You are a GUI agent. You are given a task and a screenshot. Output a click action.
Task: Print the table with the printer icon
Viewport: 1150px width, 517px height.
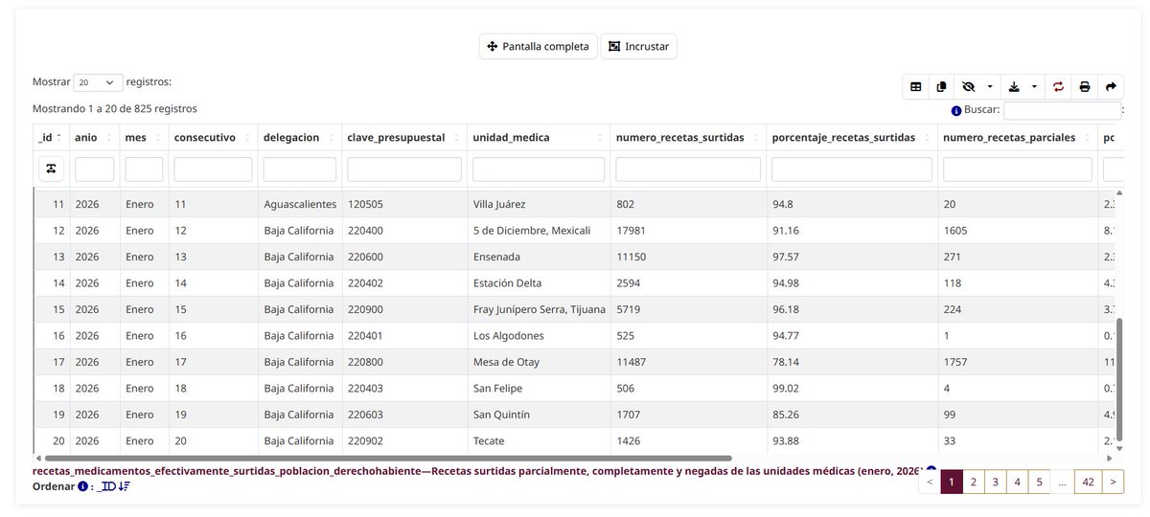tap(1085, 86)
